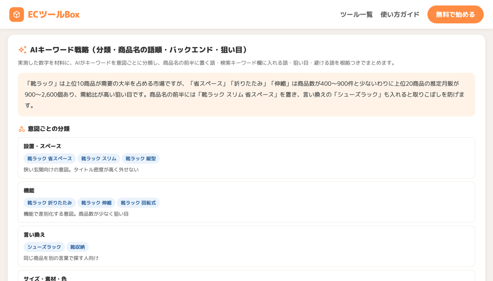The image size is (493, 281).
Task: Select the 靴収納 keyword chip
Action: point(77,247)
